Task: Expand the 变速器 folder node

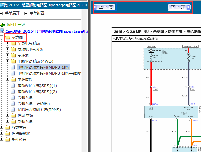Action: tap(7, 55)
